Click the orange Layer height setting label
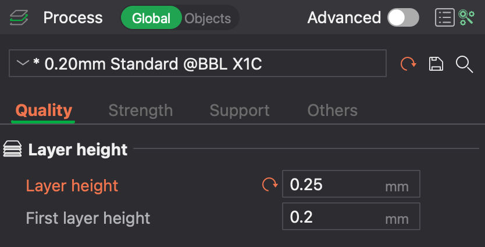The width and height of the screenshot is (485, 247). (72, 186)
